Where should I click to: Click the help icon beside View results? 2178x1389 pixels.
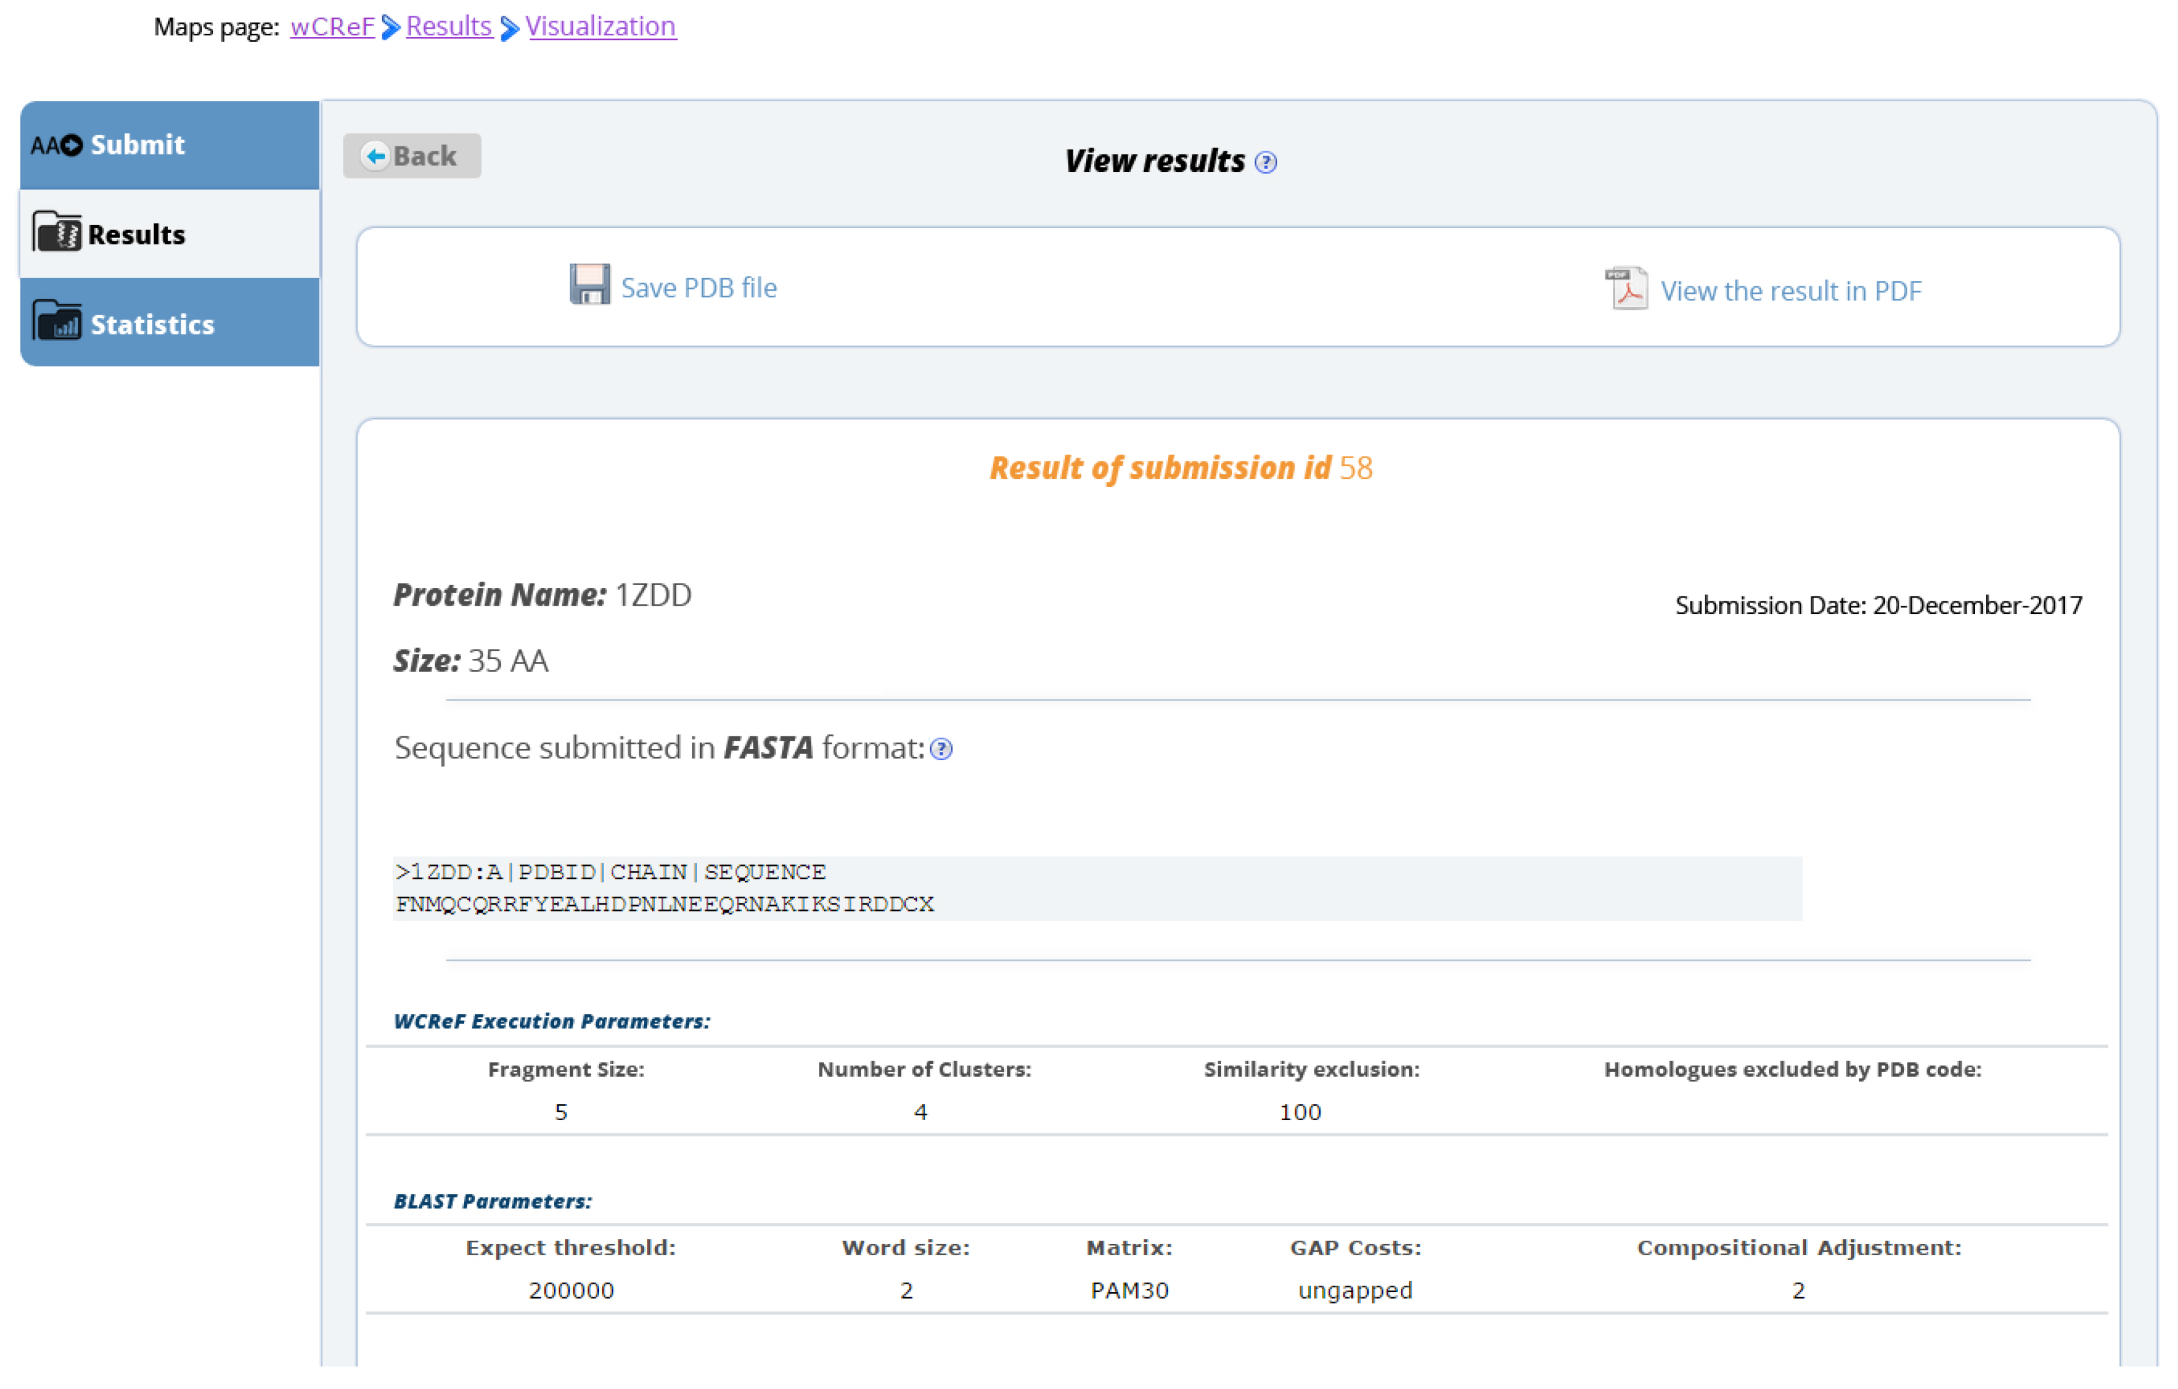1265,163
